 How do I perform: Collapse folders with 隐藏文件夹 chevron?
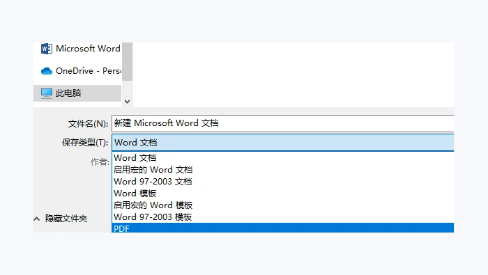tap(37, 219)
